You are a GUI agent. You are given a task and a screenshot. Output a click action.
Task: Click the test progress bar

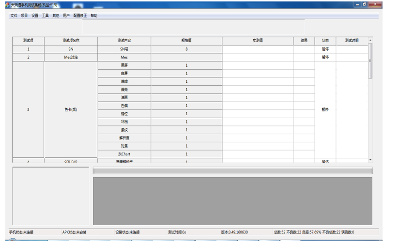pyautogui.click(x=233, y=171)
